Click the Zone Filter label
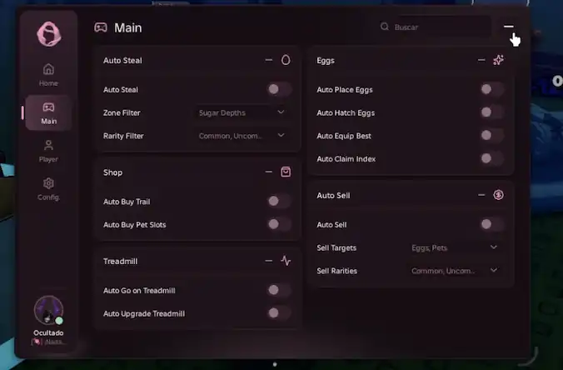The image size is (563, 370). pos(122,112)
